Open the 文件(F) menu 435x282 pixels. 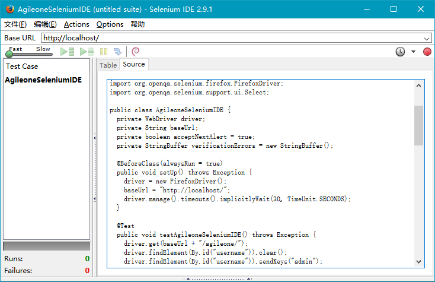[15, 24]
